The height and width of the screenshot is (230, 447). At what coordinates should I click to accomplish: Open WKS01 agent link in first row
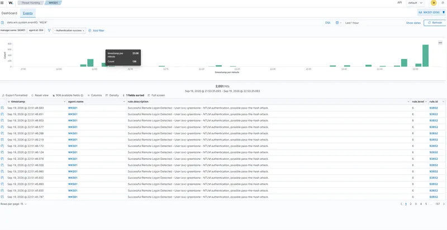[x=73, y=108]
